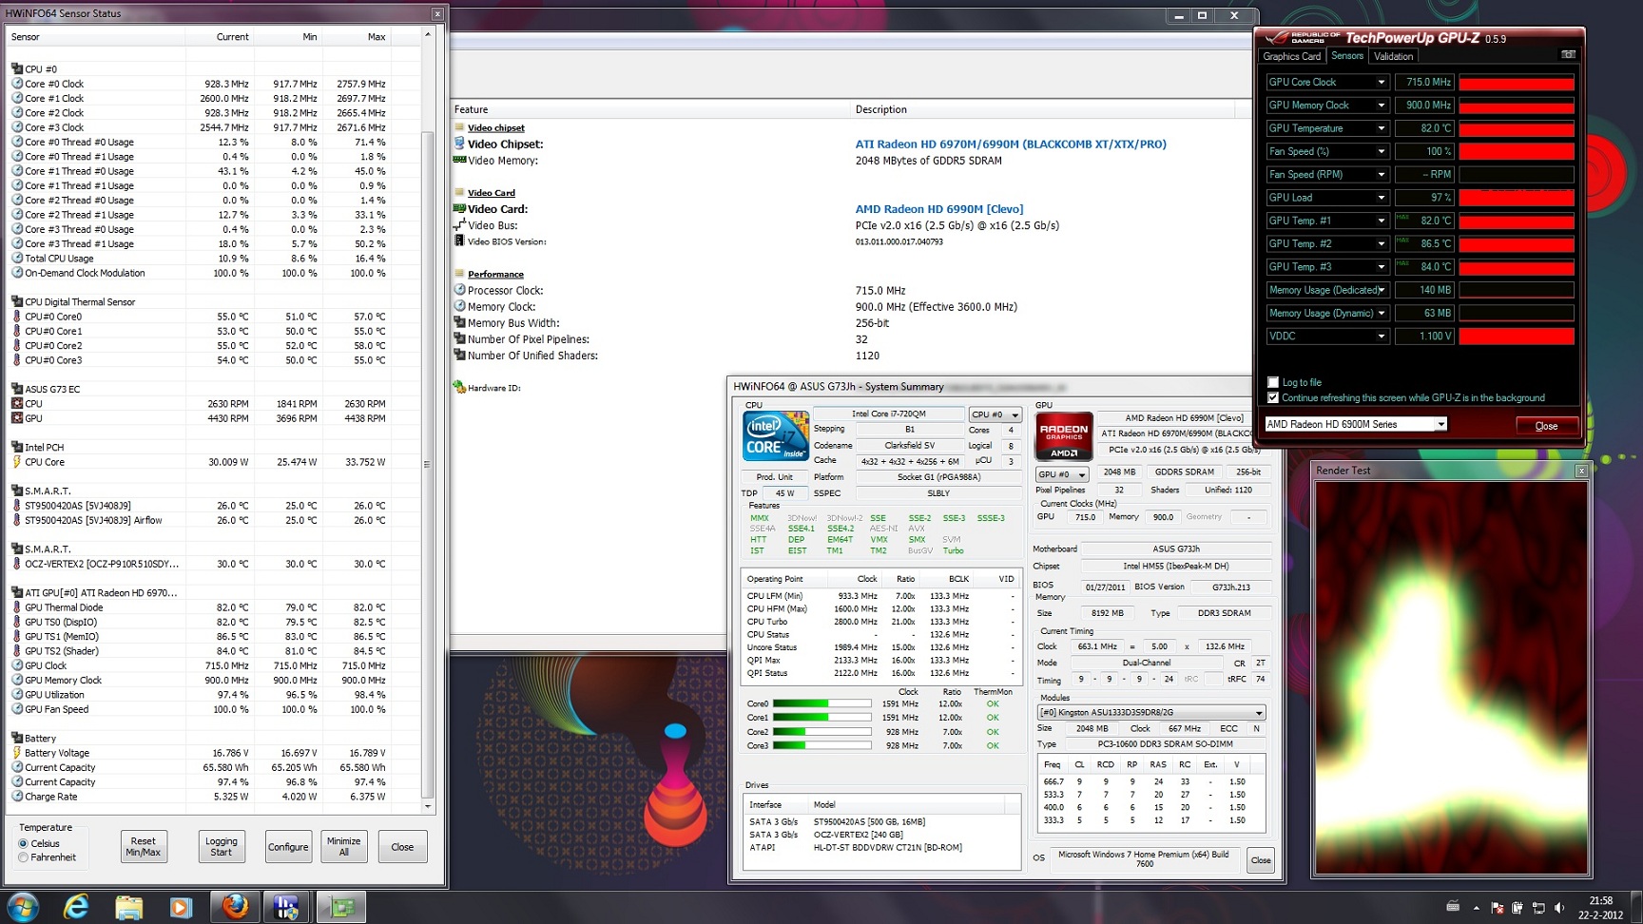
Task: Click the Current column header
Action: tap(220, 36)
